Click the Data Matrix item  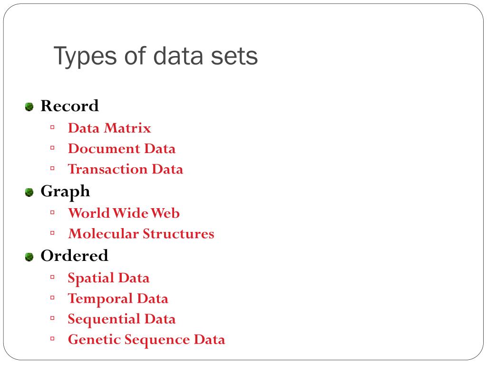pos(110,128)
